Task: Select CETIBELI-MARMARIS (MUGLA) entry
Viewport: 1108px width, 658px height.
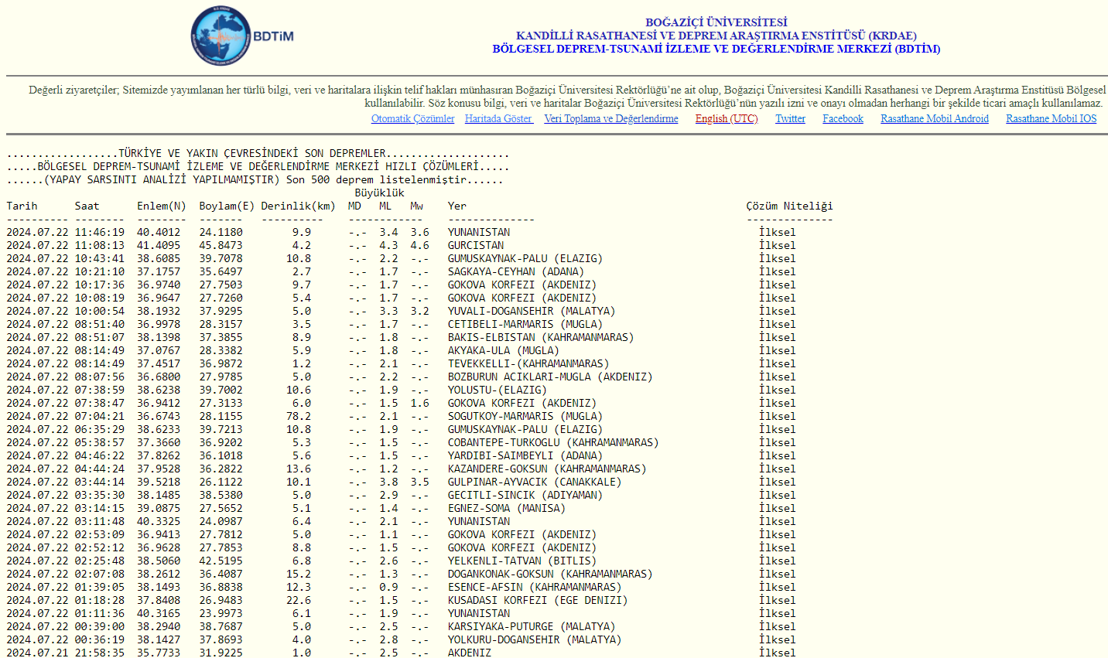Action: point(525,324)
